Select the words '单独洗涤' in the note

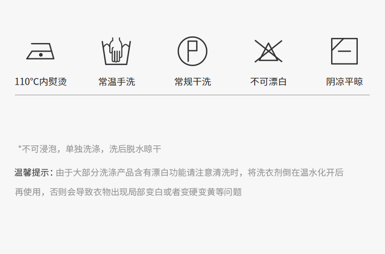pyautogui.click(x=83, y=149)
